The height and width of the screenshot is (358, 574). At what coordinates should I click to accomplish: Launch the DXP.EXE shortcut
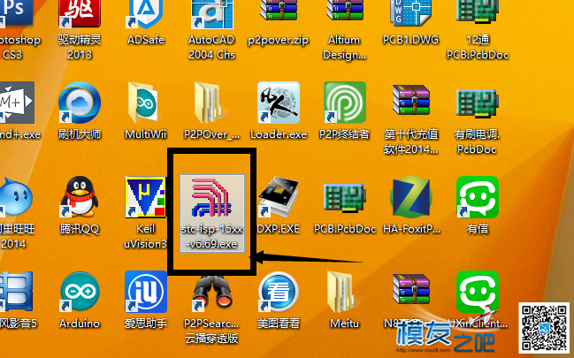[279, 197]
